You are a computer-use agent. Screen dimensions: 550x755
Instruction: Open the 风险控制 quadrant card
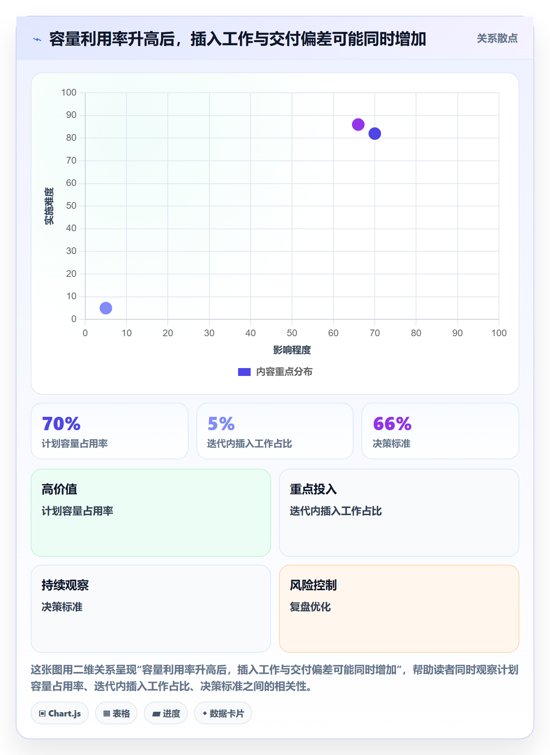pyautogui.click(x=399, y=609)
